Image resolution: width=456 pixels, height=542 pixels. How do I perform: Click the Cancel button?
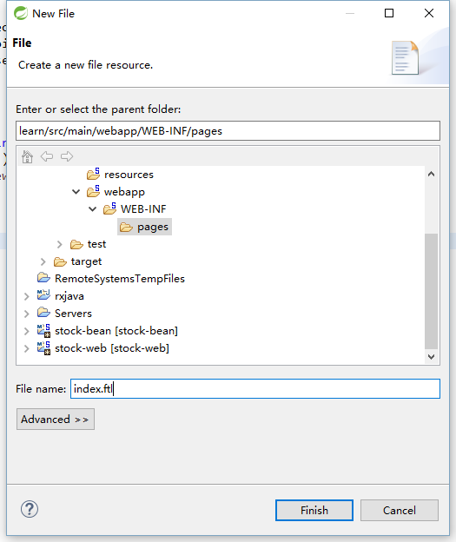(400, 510)
